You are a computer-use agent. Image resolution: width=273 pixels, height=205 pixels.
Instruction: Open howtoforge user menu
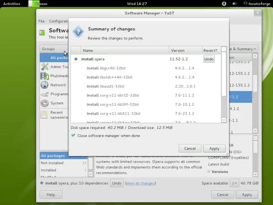click(x=257, y=4)
